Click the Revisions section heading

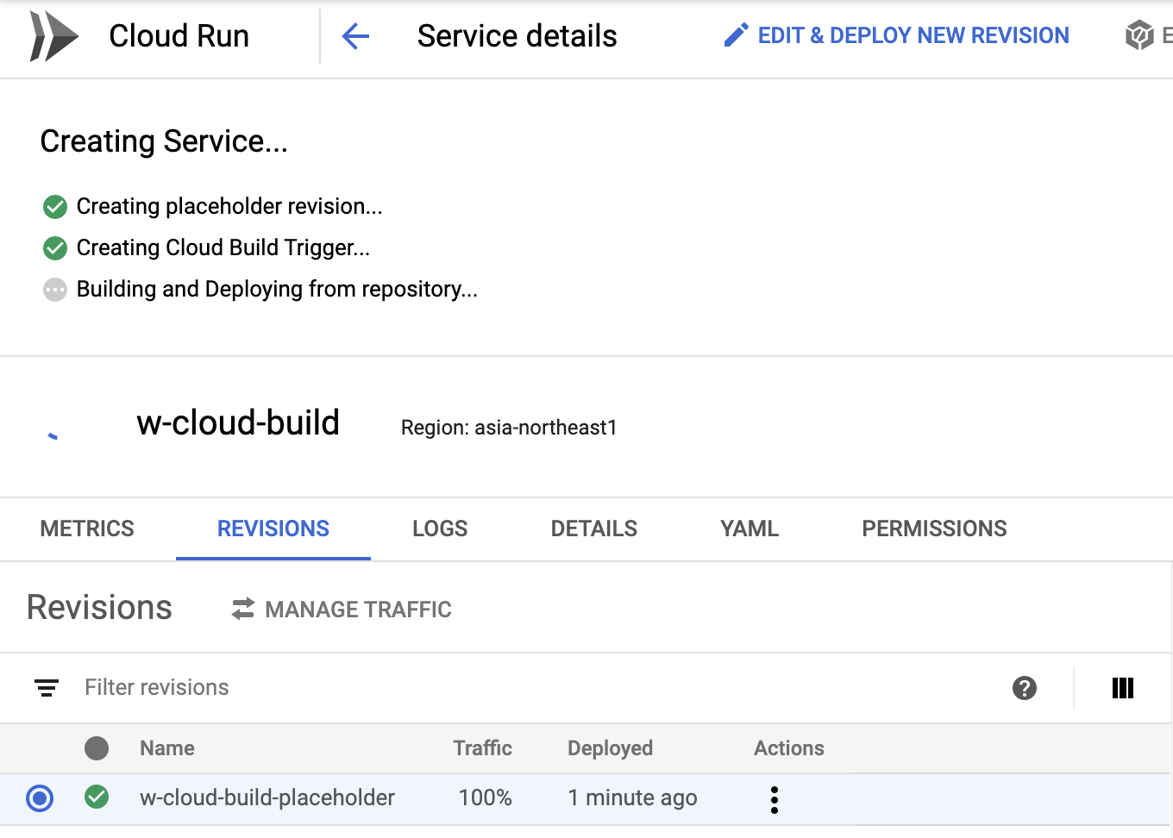coord(100,608)
